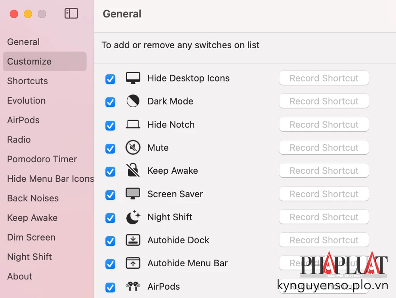Click the Hide Desktop Icons monitor icon
396x298 pixels.
(133, 78)
